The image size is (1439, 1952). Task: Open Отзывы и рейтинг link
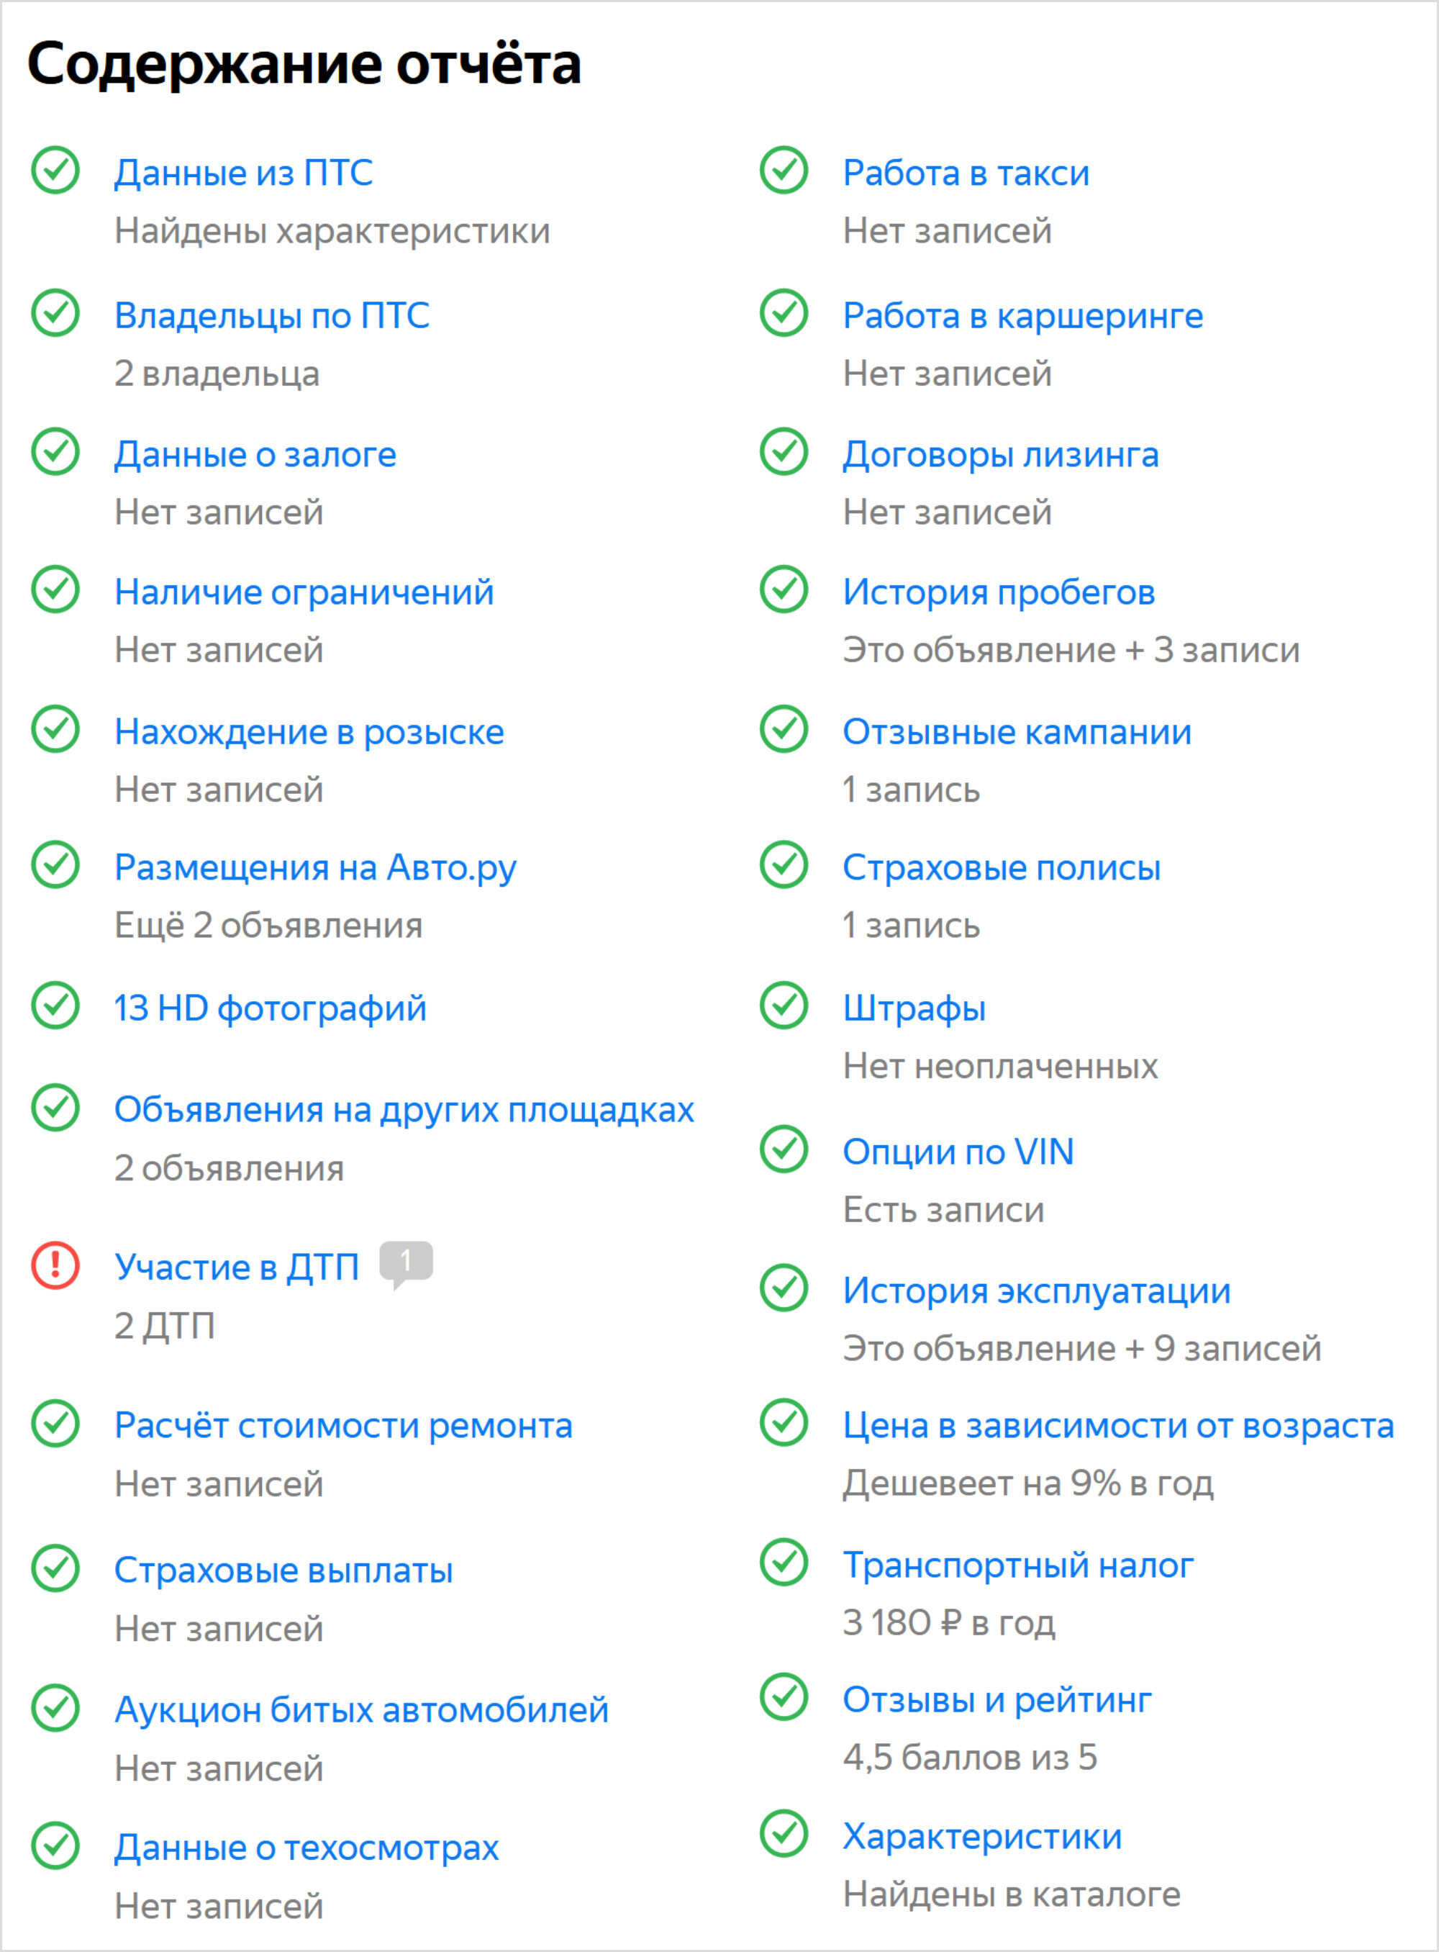click(x=997, y=1699)
